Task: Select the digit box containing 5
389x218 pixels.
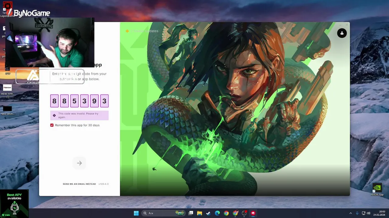Action: point(74,101)
